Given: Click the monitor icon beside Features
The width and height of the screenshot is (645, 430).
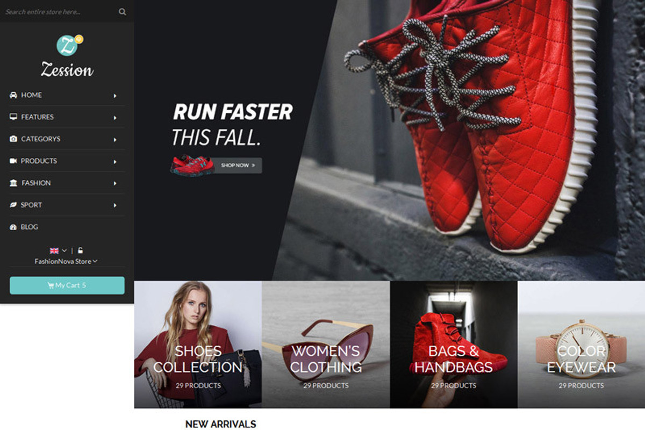Looking at the screenshot, I should click(x=13, y=117).
